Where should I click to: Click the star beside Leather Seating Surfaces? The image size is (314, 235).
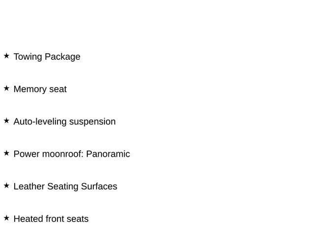click(x=6, y=186)
